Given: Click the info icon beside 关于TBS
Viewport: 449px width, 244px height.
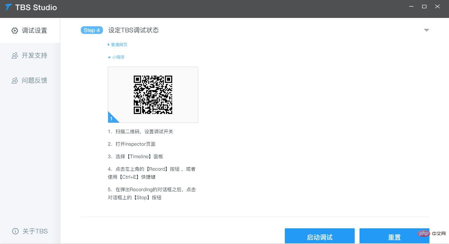Looking at the screenshot, I should tap(15, 231).
